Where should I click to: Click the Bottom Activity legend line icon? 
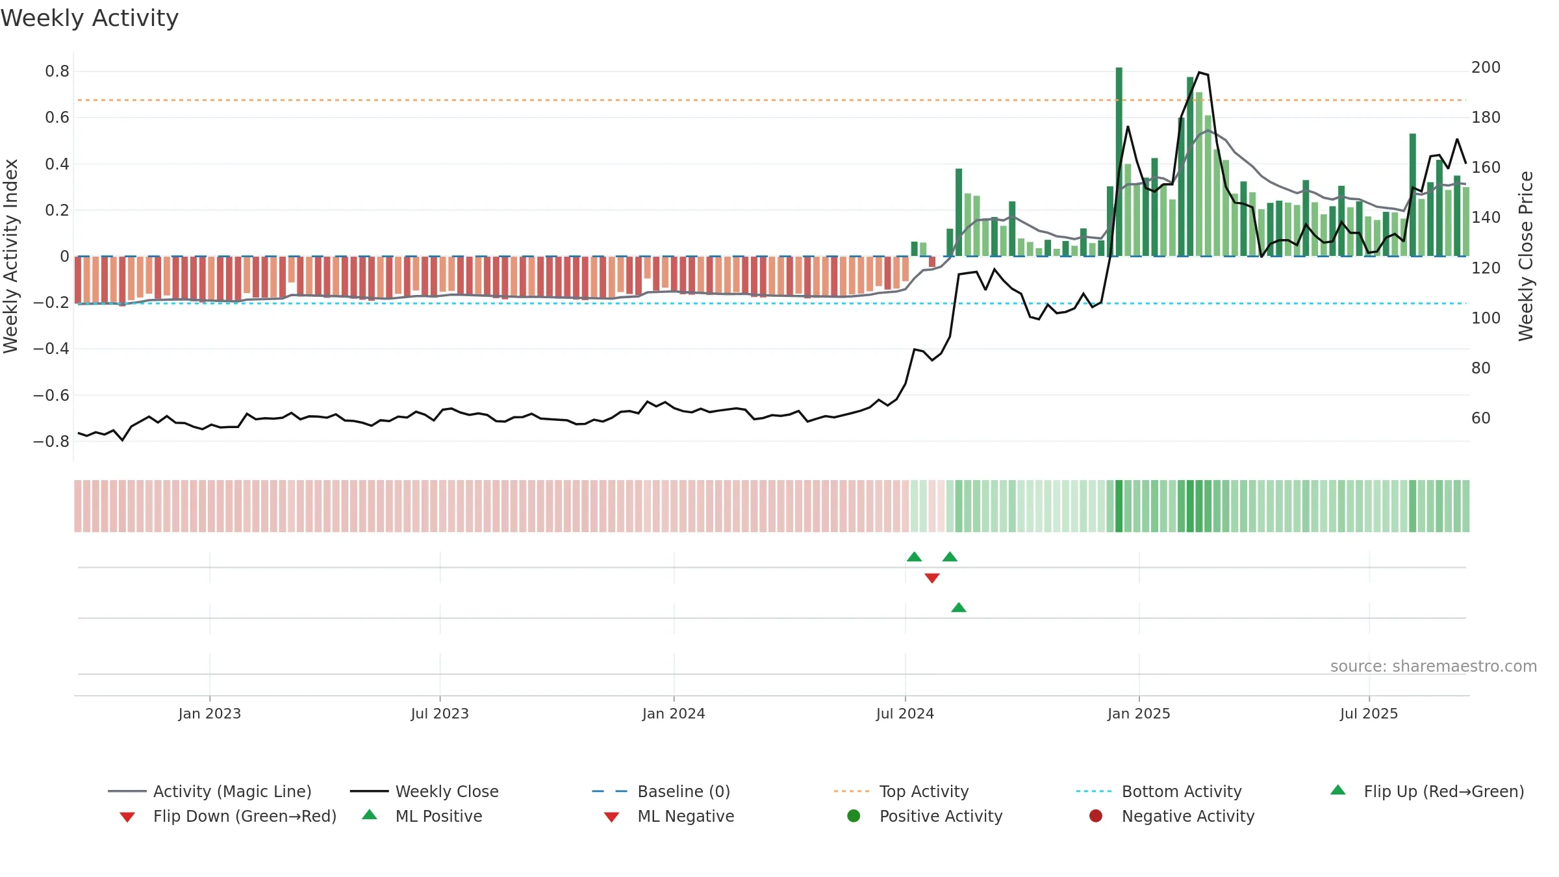click(1094, 791)
